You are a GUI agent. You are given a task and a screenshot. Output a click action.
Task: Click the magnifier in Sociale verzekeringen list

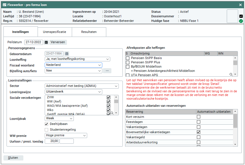tap(112, 113)
